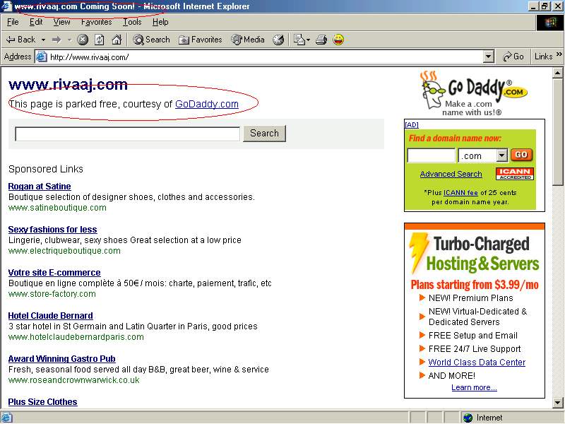
Task: Open the History toolbar icon
Action: coord(278,40)
